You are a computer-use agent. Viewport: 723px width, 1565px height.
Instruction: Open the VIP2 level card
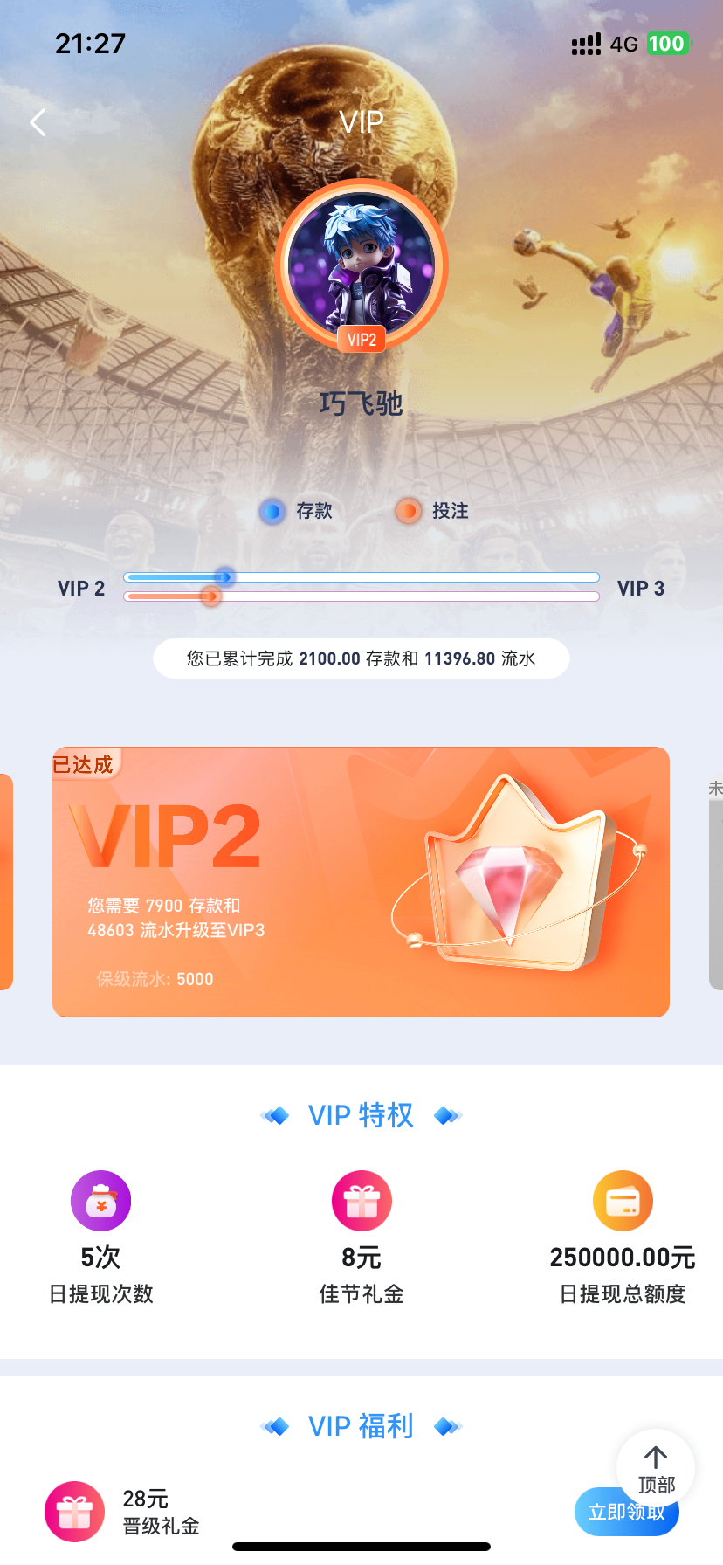361,881
